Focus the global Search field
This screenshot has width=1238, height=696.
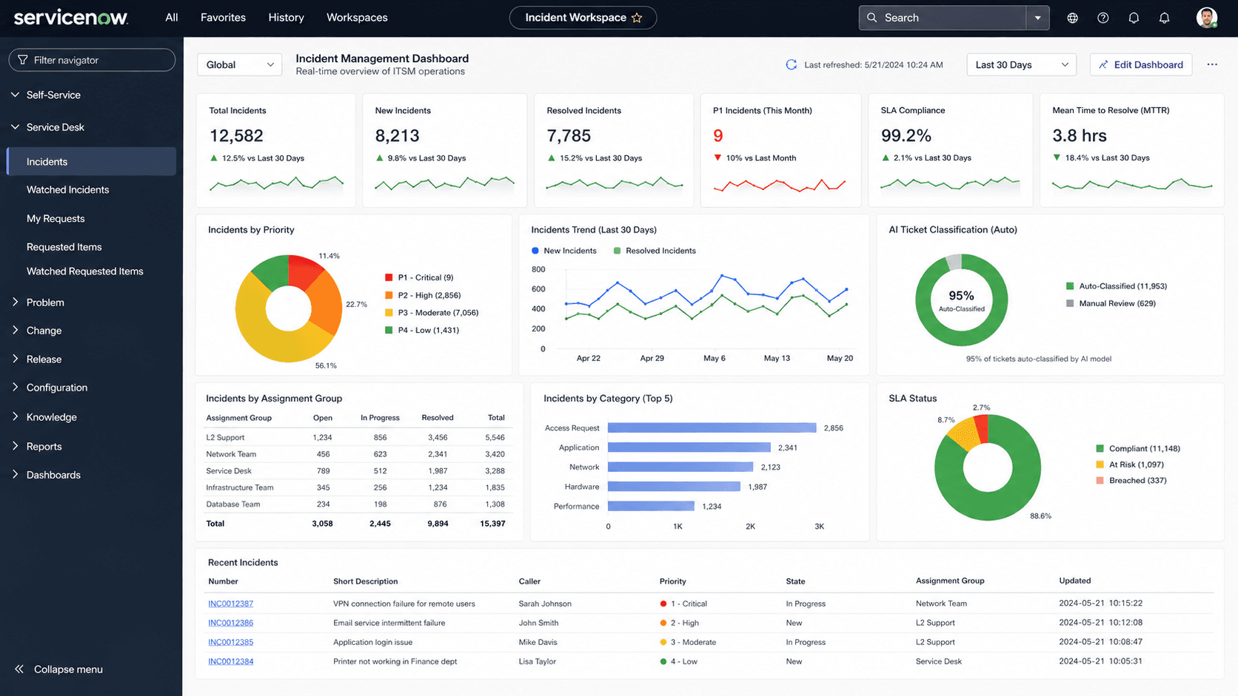[x=942, y=18]
